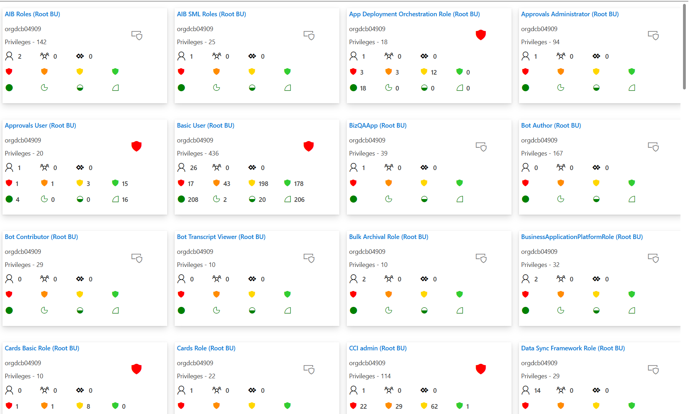This screenshot has width=689, height=414.
Task: Click the vertical scrollbar on the right edge
Action: (x=685, y=42)
